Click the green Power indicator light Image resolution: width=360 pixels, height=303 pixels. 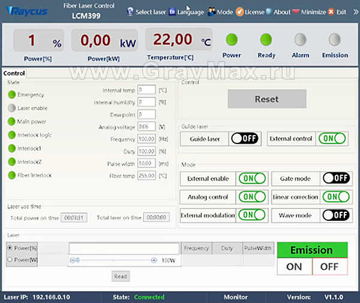click(x=232, y=40)
